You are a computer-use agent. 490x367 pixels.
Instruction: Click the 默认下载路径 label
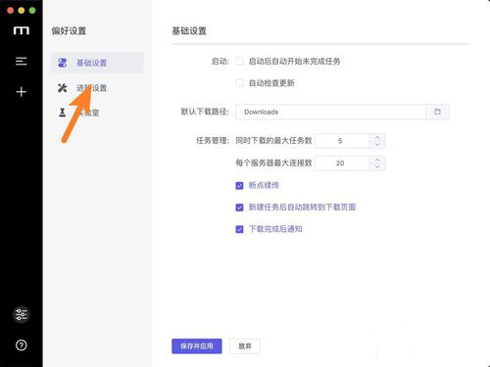(205, 112)
